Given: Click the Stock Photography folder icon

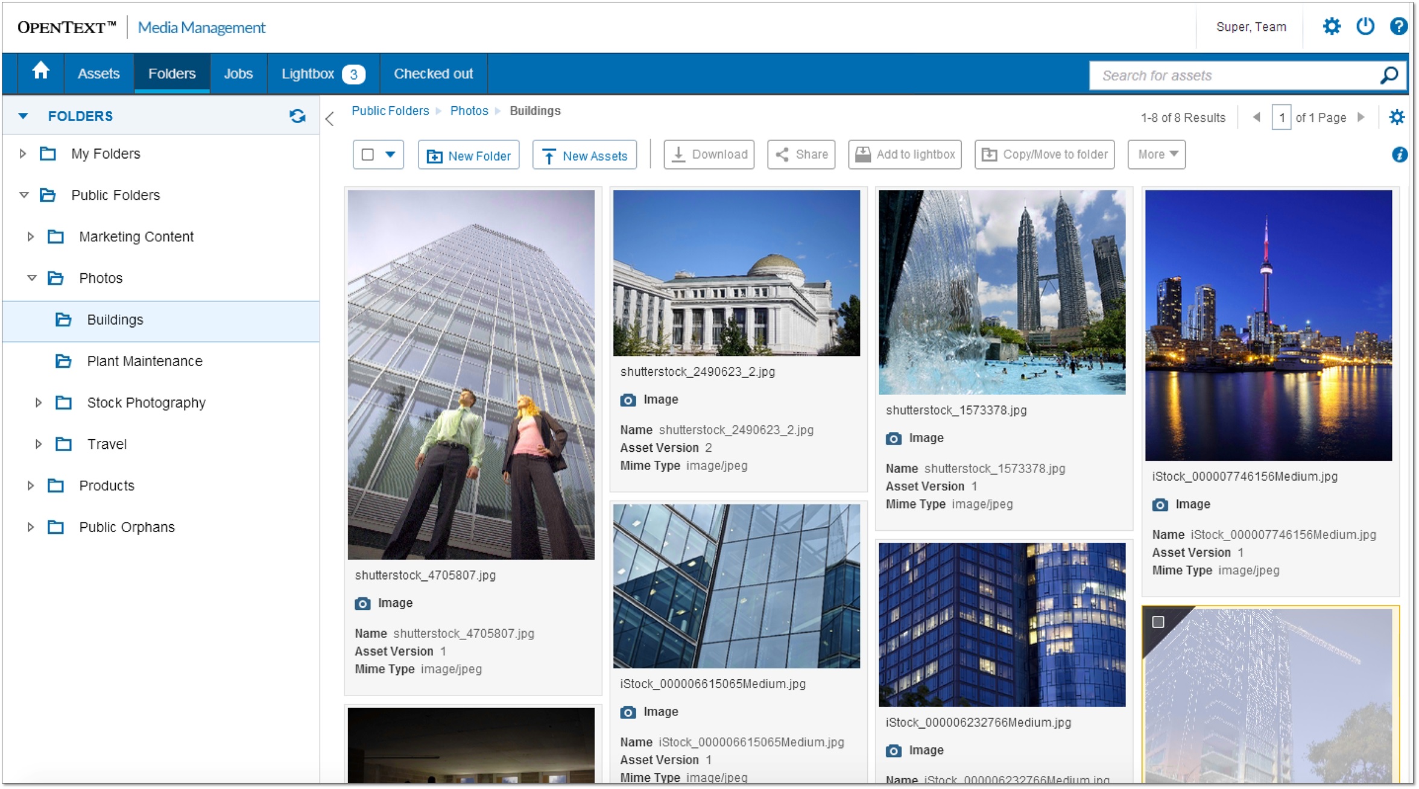Looking at the screenshot, I should 63,402.
